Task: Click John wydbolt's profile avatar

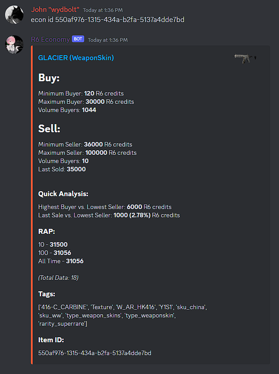Action: click(x=14, y=15)
